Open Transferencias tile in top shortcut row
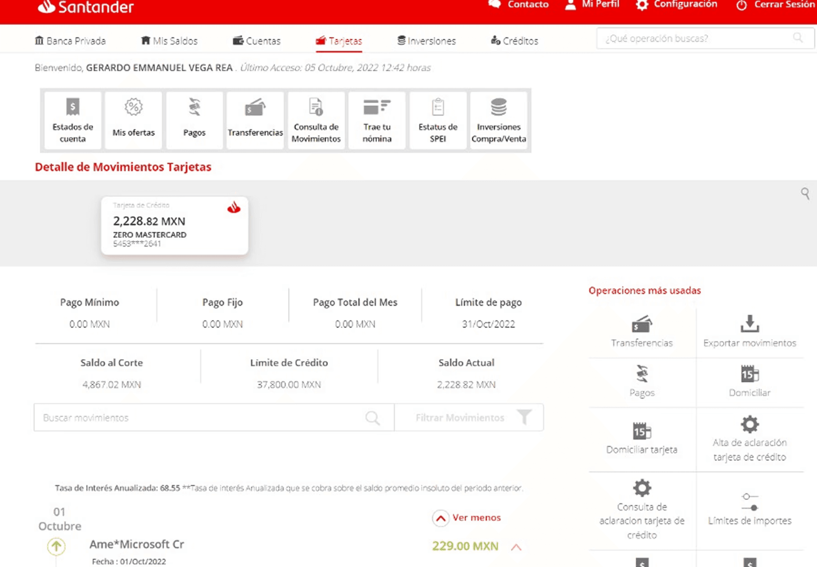This screenshot has height=567, width=817. point(255,120)
